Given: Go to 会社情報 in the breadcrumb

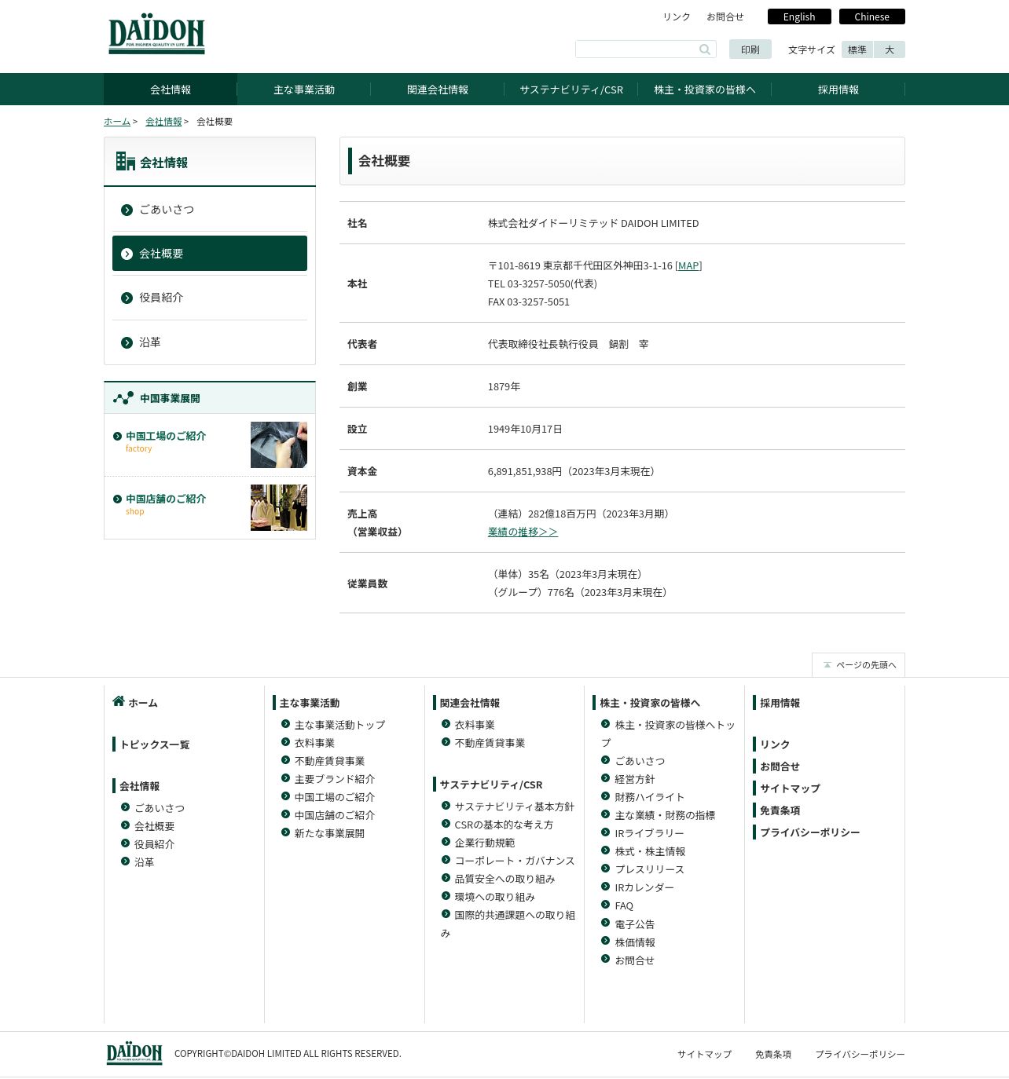Looking at the screenshot, I should coord(163,122).
